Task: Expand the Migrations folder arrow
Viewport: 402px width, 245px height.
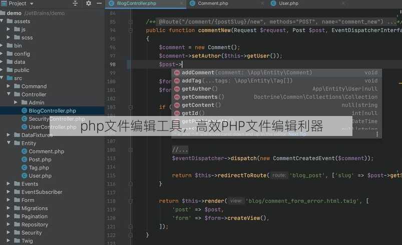Action: (x=9, y=208)
